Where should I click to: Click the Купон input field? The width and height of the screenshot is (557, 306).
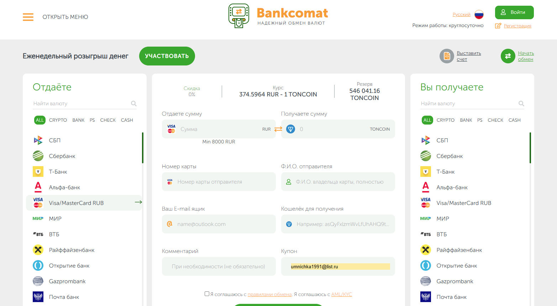338,267
